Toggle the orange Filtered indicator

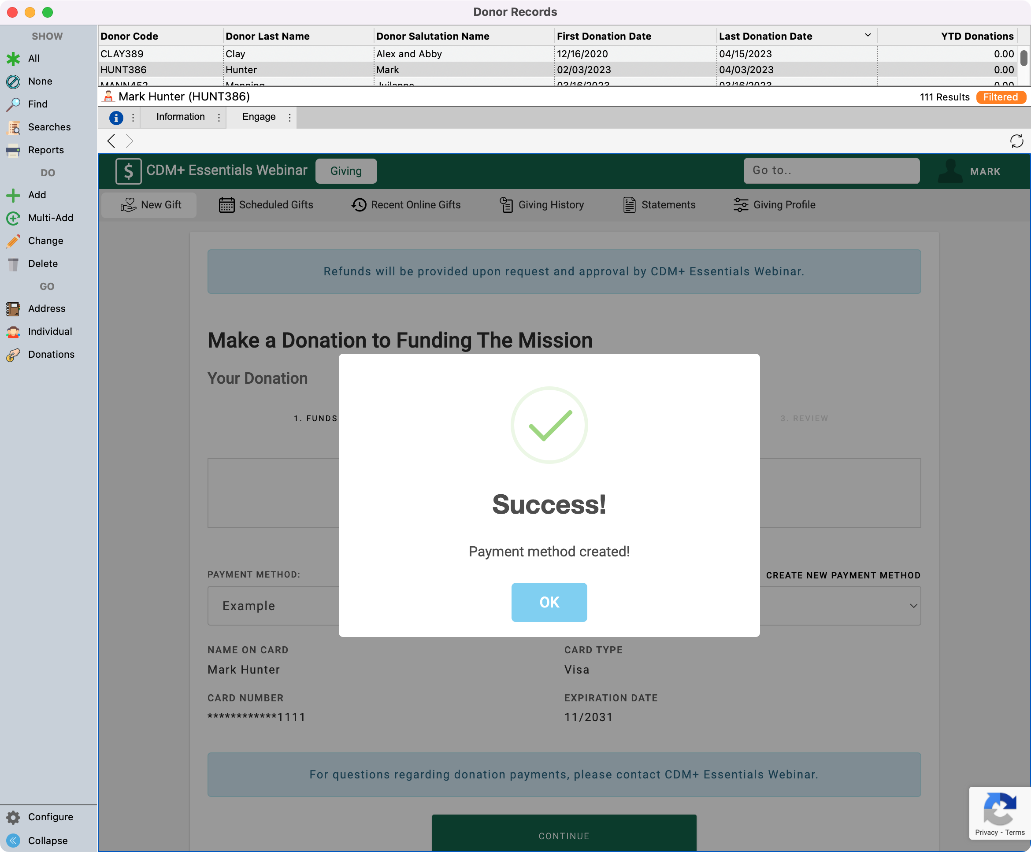coord(1000,97)
